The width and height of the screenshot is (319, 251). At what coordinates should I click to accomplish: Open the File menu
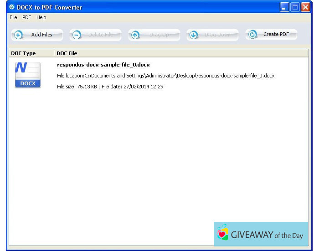pyautogui.click(x=13, y=17)
